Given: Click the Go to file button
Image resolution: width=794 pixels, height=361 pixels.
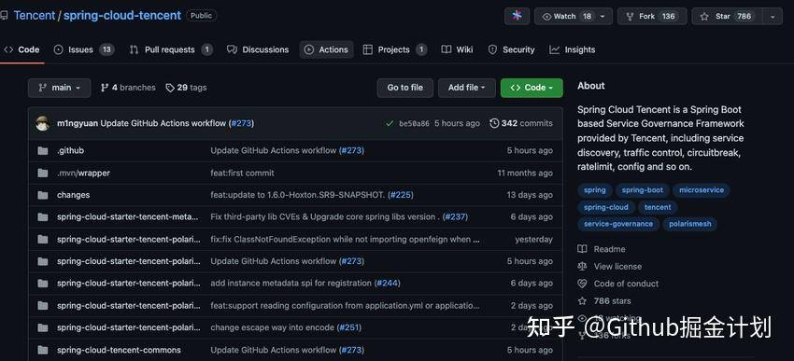Looking at the screenshot, I should click(x=405, y=88).
